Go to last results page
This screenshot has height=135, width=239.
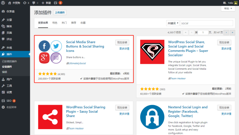coord(232,32)
